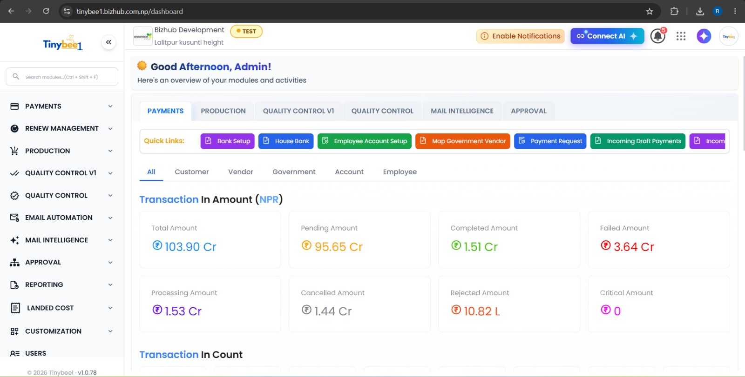Open browser downloads icon
This screenshot has height=377, width=745.
click(699, 11)
